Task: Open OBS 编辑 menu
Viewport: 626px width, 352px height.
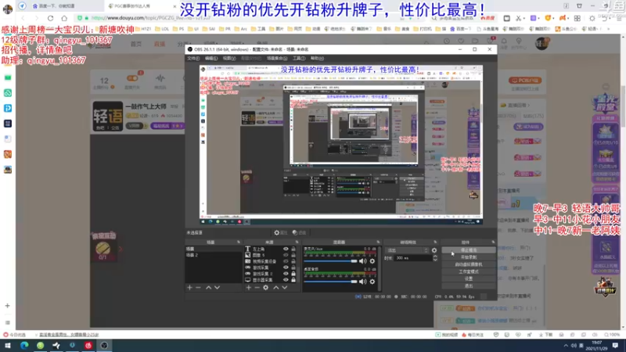Action: (211, 58)
